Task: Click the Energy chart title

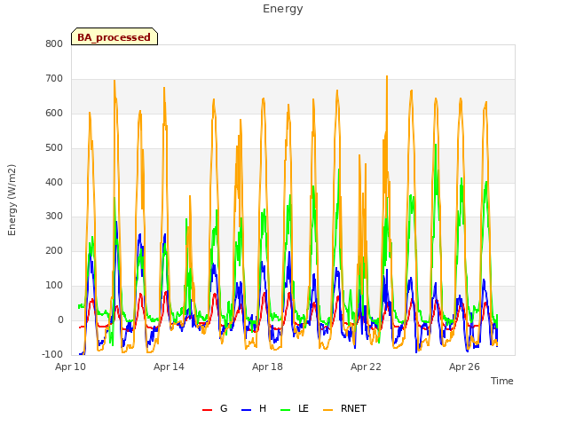Action: pos(283,9)
